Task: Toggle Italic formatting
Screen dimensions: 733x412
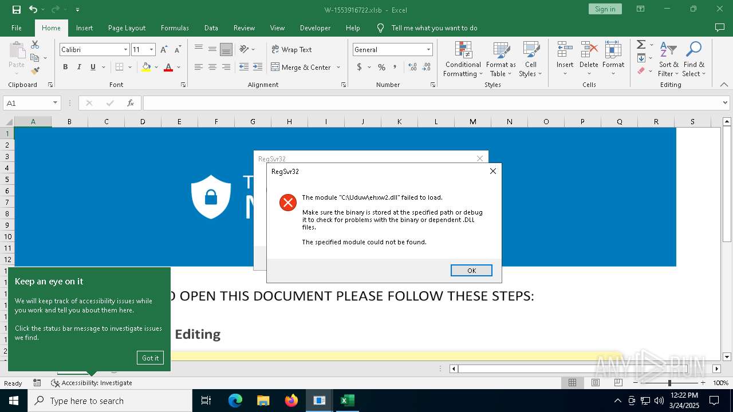Action: point(79,67)
